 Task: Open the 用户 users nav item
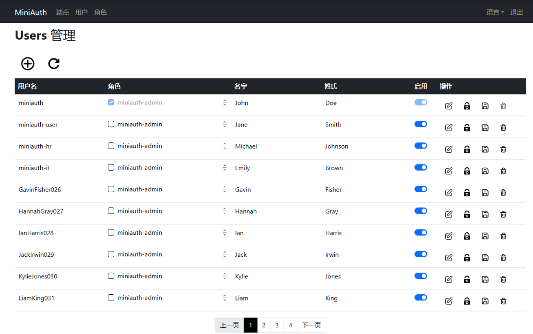(81, 12)
